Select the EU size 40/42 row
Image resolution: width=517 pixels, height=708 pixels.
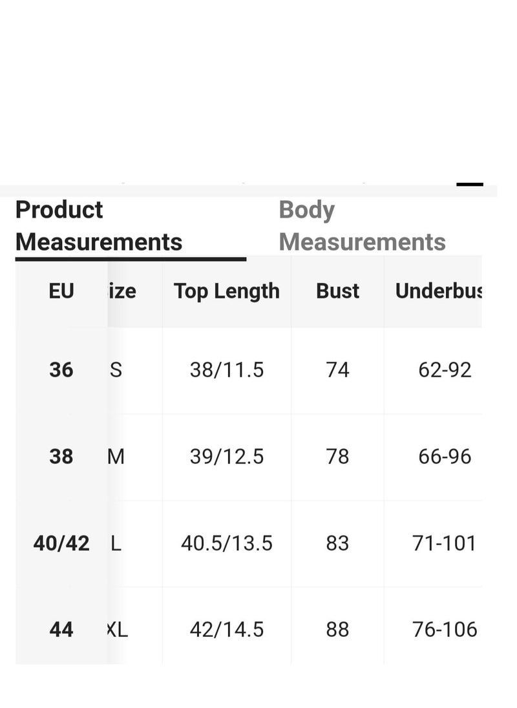(249, 543)
